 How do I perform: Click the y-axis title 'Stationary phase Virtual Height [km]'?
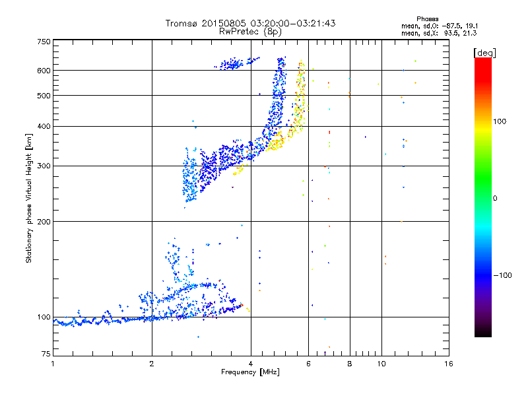pos(28,198)
